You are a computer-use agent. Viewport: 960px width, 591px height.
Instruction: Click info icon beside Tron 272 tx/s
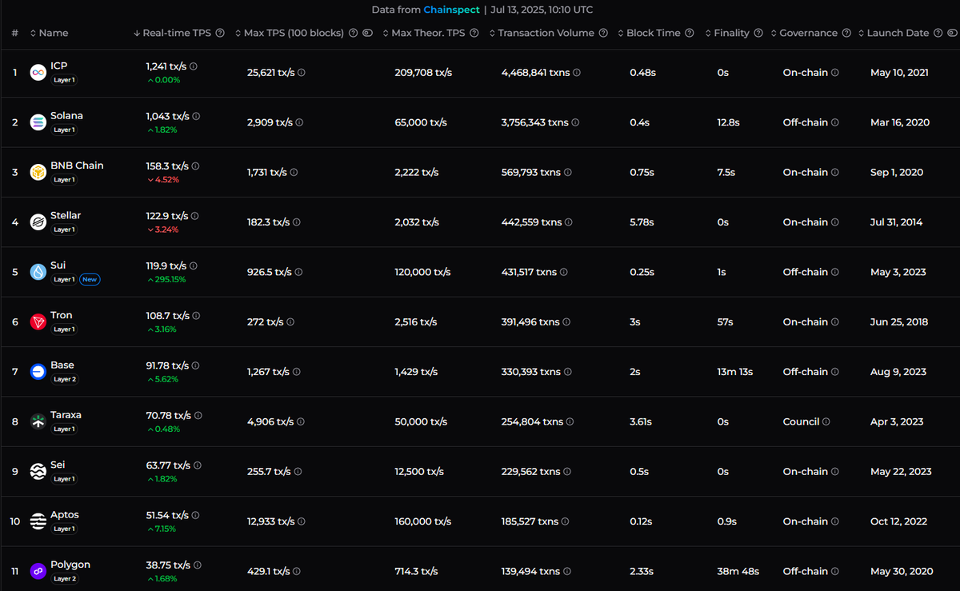[x=290, y=321]
